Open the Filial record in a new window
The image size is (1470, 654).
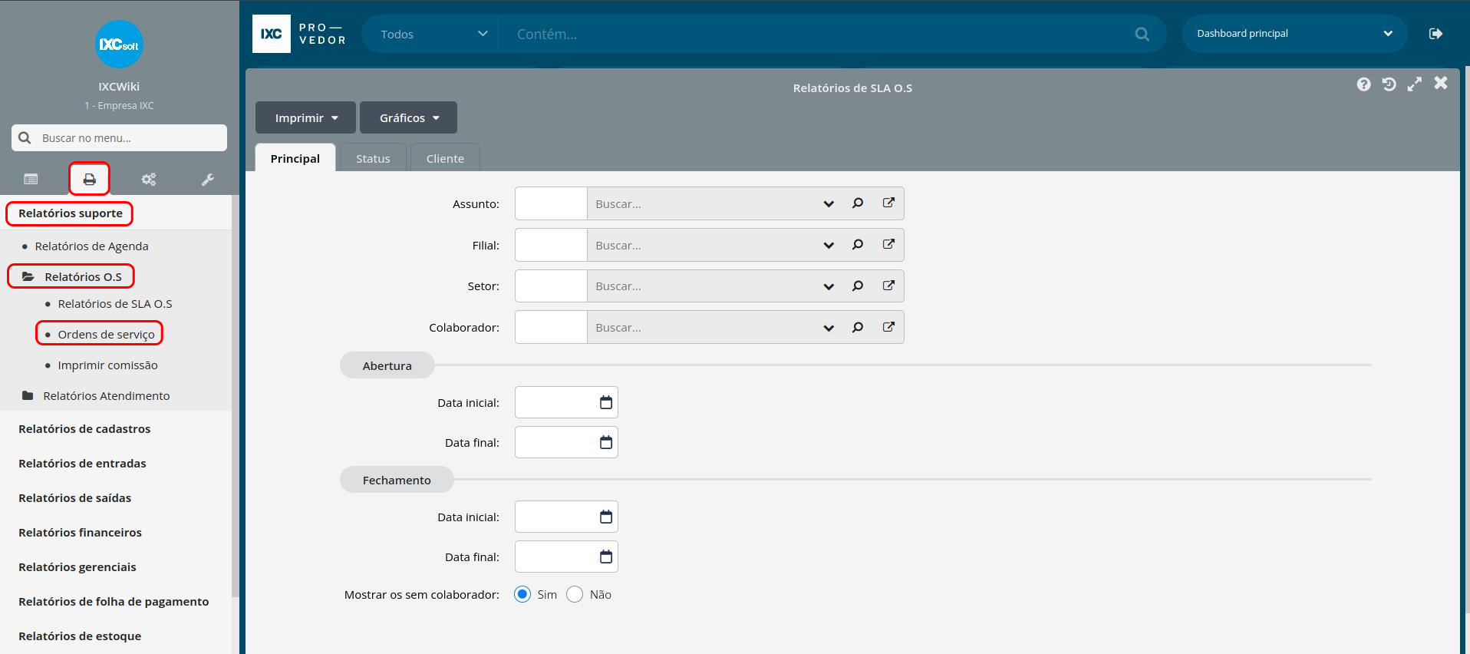pos(888,245)
